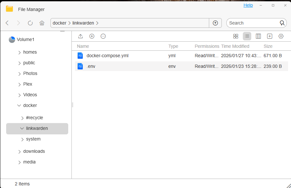Select the Volume1 tree item
Viewport: 291px width, 188px height.
point(26,39)
